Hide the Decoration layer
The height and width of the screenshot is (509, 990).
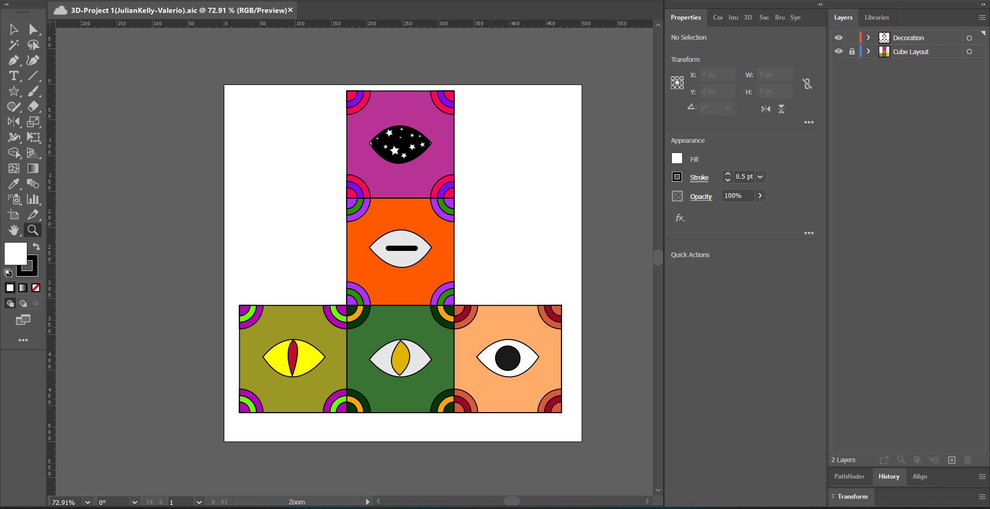pos(838,38)
